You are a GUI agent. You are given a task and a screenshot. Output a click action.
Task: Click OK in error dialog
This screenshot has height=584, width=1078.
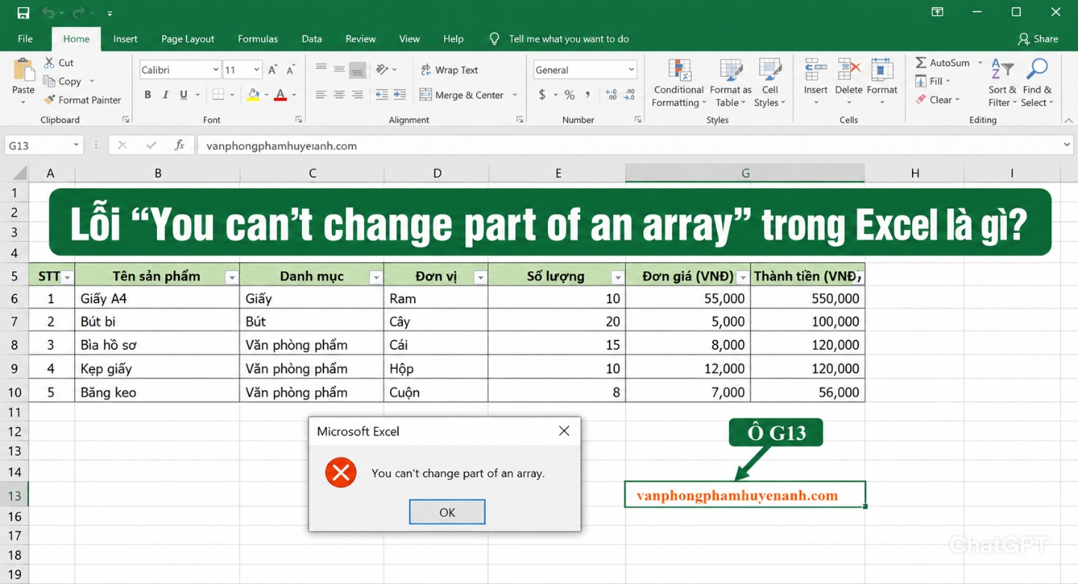click(x=447, y=512)
